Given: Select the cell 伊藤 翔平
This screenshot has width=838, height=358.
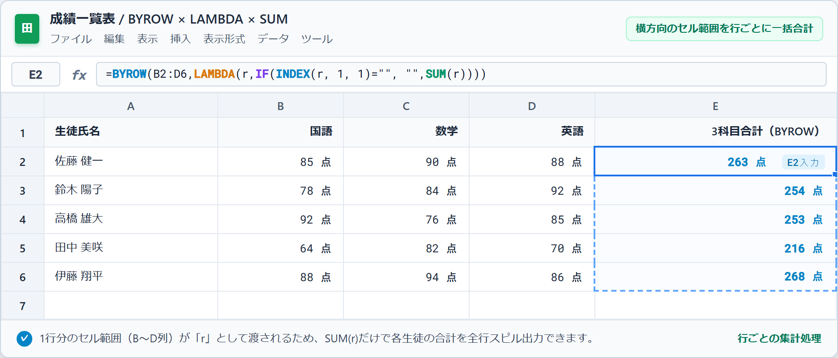Looking at the screenshot, I should 131,277.
